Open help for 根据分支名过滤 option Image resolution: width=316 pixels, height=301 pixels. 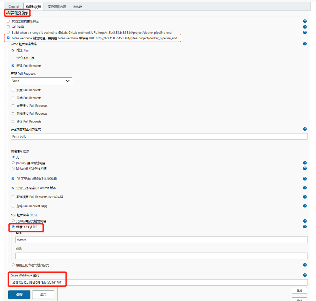[305, 227]
